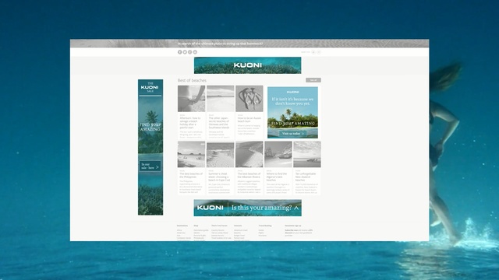Open 'The other Japan' Okinawa beaches article

[220, 123]
